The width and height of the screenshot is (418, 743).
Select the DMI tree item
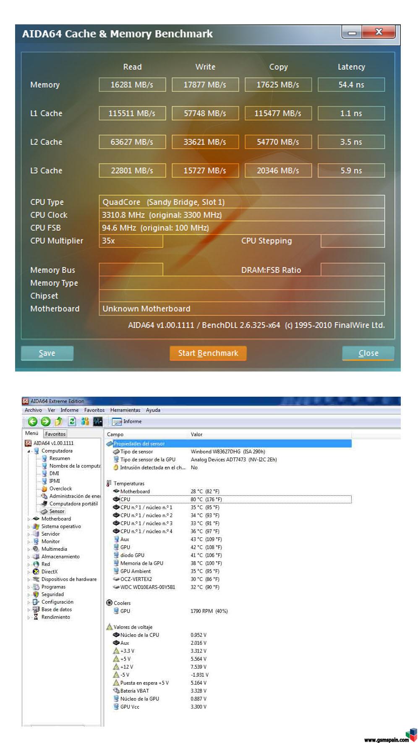[54, 474]
